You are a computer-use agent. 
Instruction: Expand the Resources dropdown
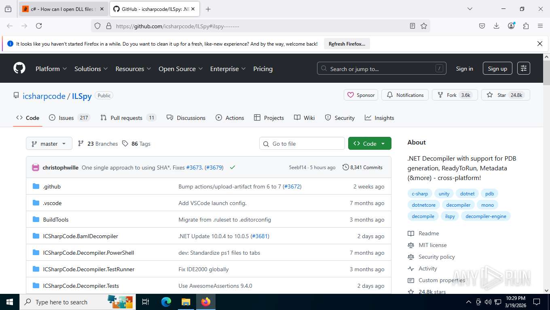[x=133, y=69]
